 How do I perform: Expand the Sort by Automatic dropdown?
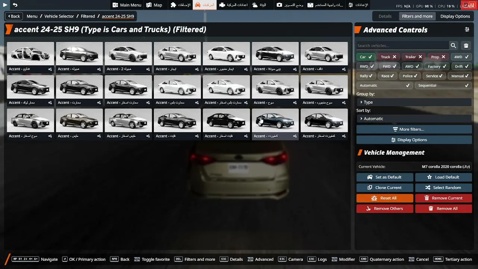pyautogui.click(x=414, y=118)
